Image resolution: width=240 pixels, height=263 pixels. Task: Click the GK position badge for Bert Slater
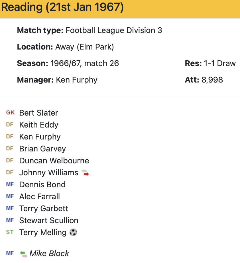(10, 113)
